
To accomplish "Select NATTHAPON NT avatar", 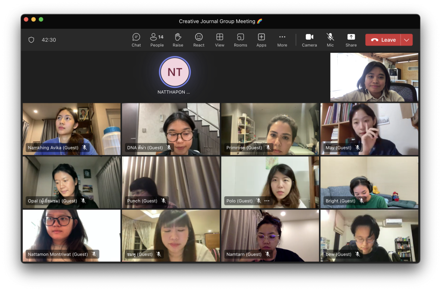I will (x=175, y=72).
